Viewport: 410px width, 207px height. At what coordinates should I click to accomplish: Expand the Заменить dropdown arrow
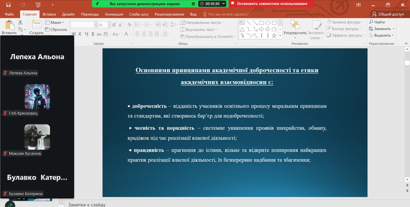[x=393, y=29]
